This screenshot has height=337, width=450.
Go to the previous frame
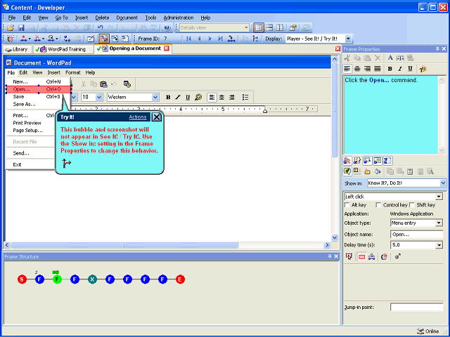coord(199,39)
